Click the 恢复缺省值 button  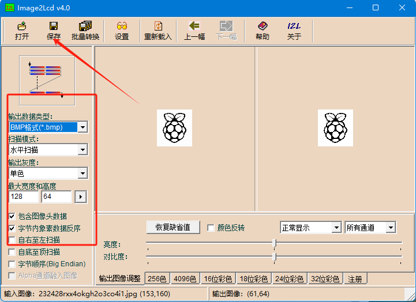pyautogui.click(x=173, y=227)
